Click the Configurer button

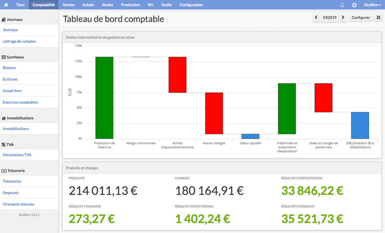coord(361,17)
